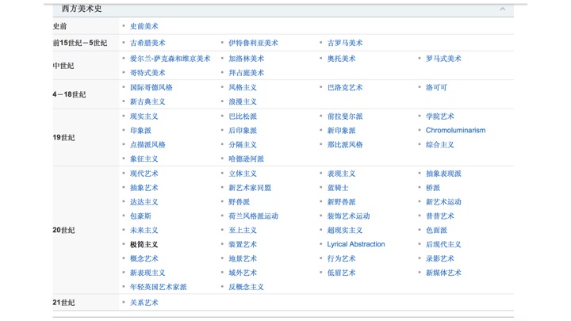Image resolution: width=571 pixels, height=321 pixels.
Task: Open the 野兽派 link
Action: (240, 202)
